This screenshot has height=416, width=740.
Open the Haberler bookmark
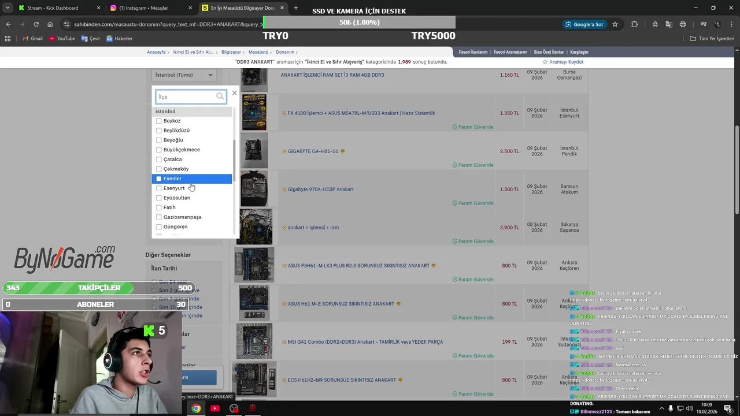click(x=119, y=39)
